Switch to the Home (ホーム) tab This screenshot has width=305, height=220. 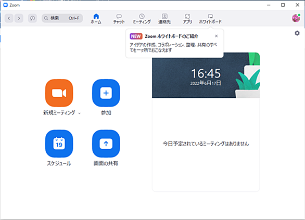(96, 19)
